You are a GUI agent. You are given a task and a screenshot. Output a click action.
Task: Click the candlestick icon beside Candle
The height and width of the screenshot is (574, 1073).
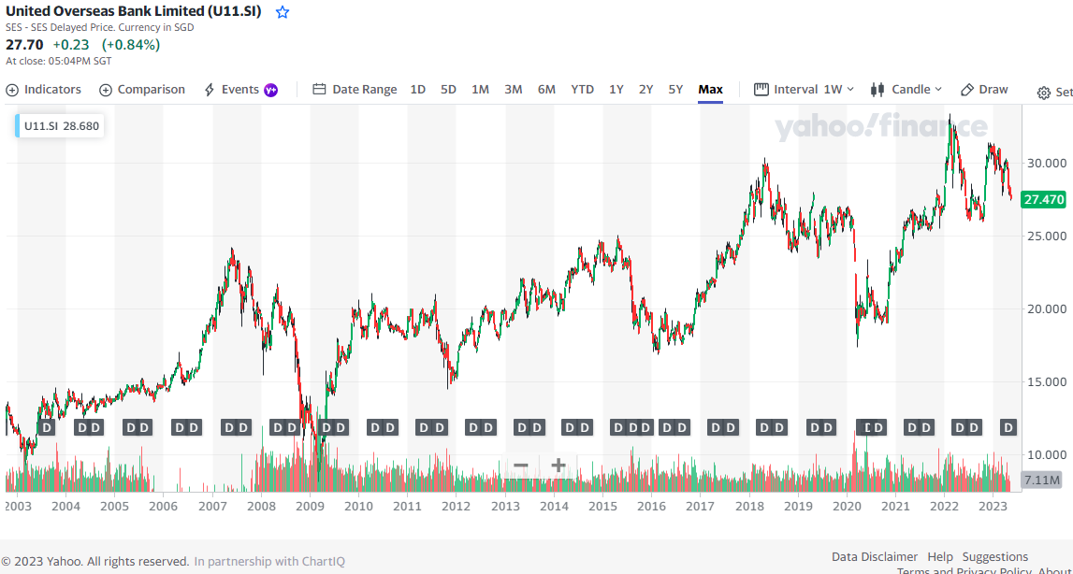[877, 90]
